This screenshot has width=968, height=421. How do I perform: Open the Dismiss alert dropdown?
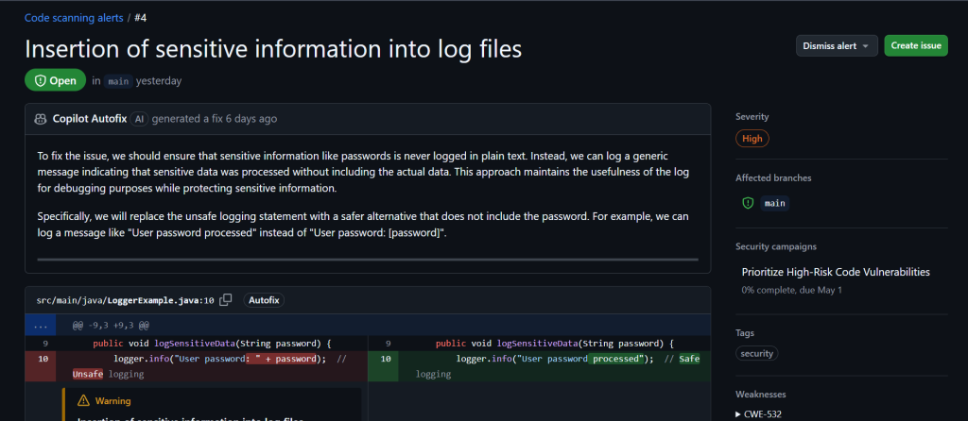pos(837,45)
